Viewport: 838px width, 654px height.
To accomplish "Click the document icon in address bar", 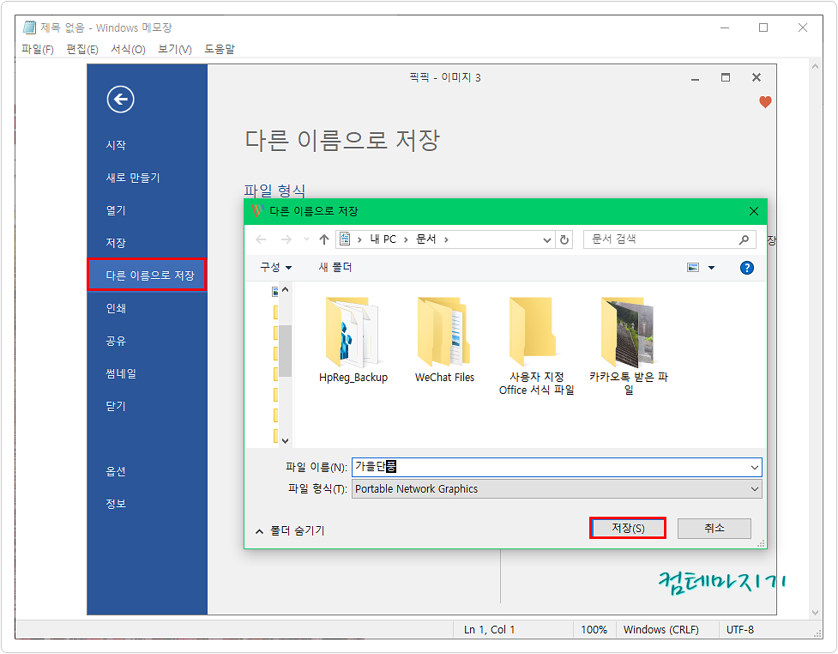I will click(x=346, y=239).
